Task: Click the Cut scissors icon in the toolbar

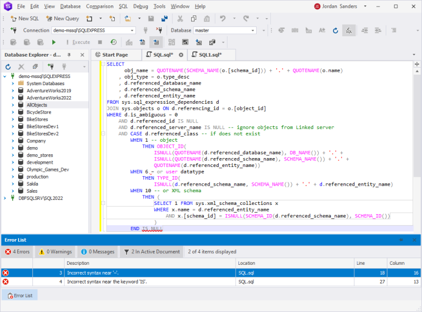Action: point(179,18)
